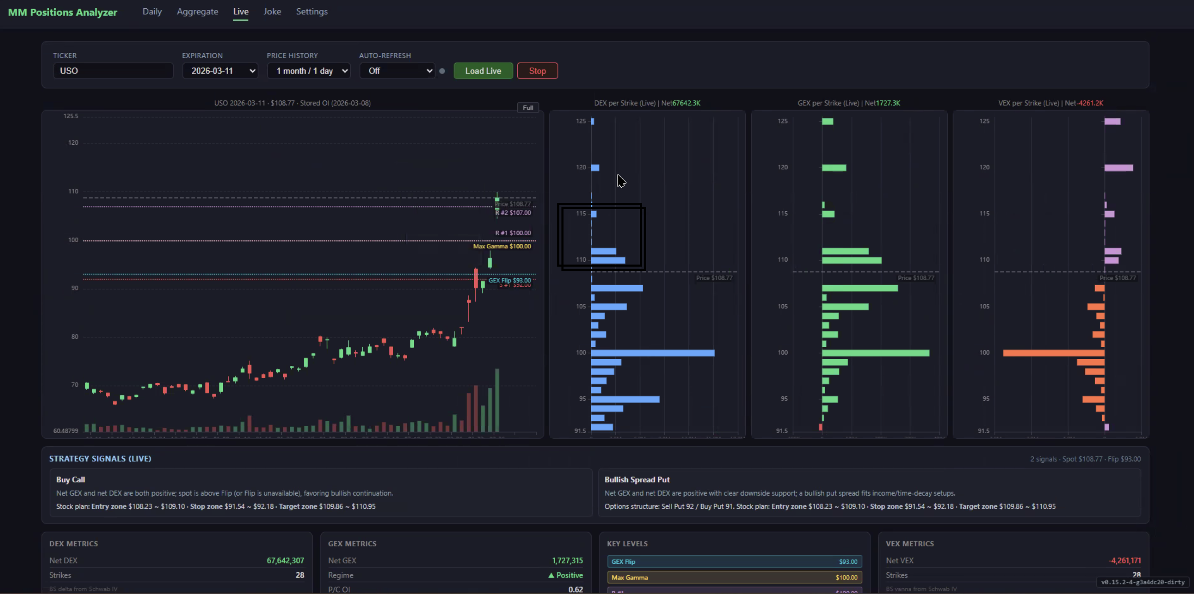Click the Net GEX value 1,727,315
The width and height of the screenshot is (1194, 594).
click(x=567, y=561)
